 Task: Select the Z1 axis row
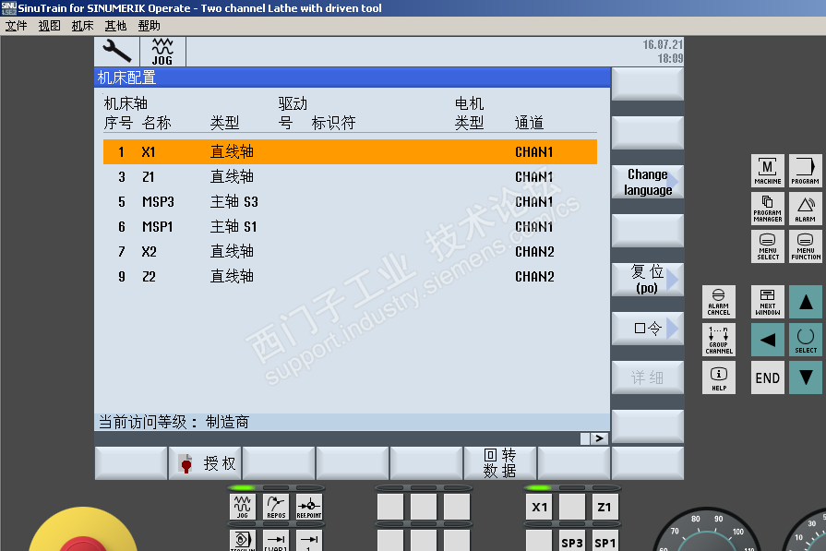coord(350,176)
